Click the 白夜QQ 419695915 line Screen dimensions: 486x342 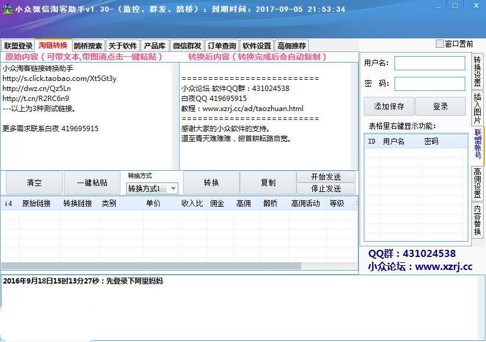214,99
